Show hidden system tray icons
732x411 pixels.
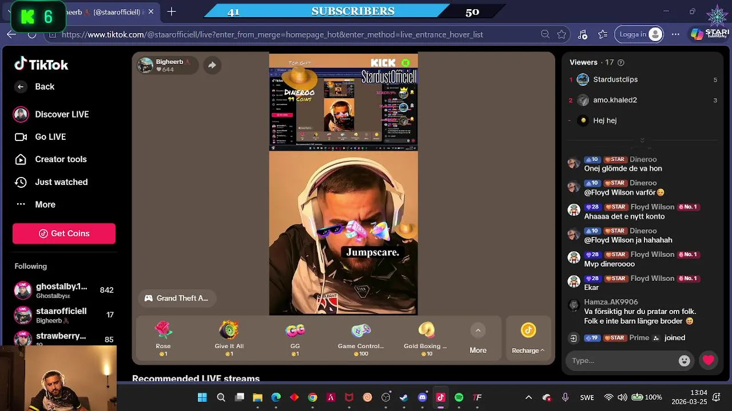tap(528, 397)
